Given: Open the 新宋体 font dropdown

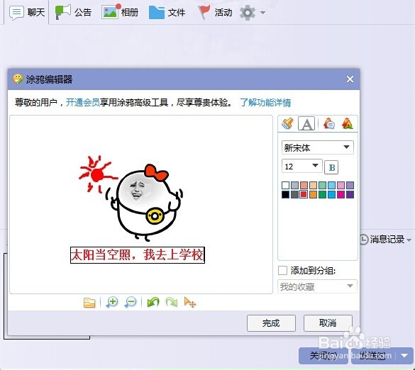Looking at the screenshot, I should 318,147.
